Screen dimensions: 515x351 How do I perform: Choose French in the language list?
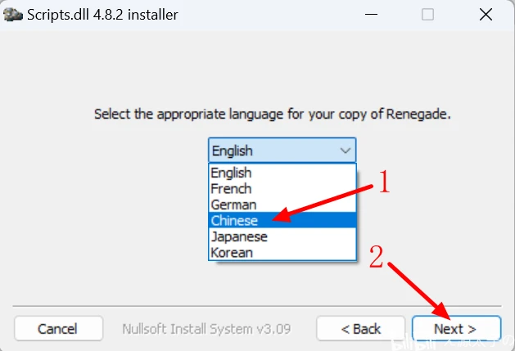pos(230,189)
